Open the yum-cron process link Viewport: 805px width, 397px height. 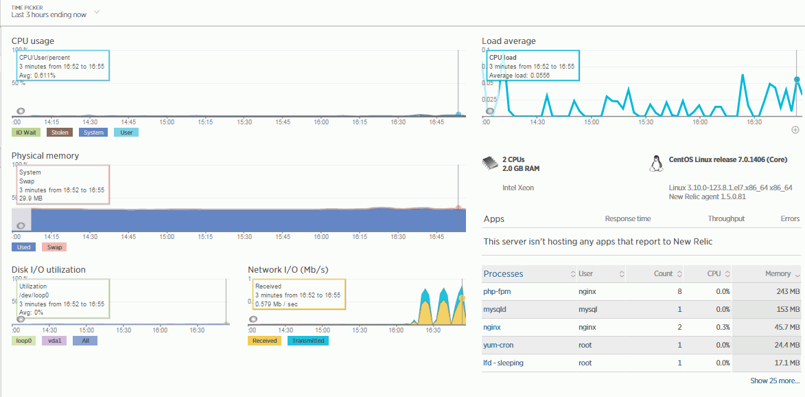tap(498, 345)
